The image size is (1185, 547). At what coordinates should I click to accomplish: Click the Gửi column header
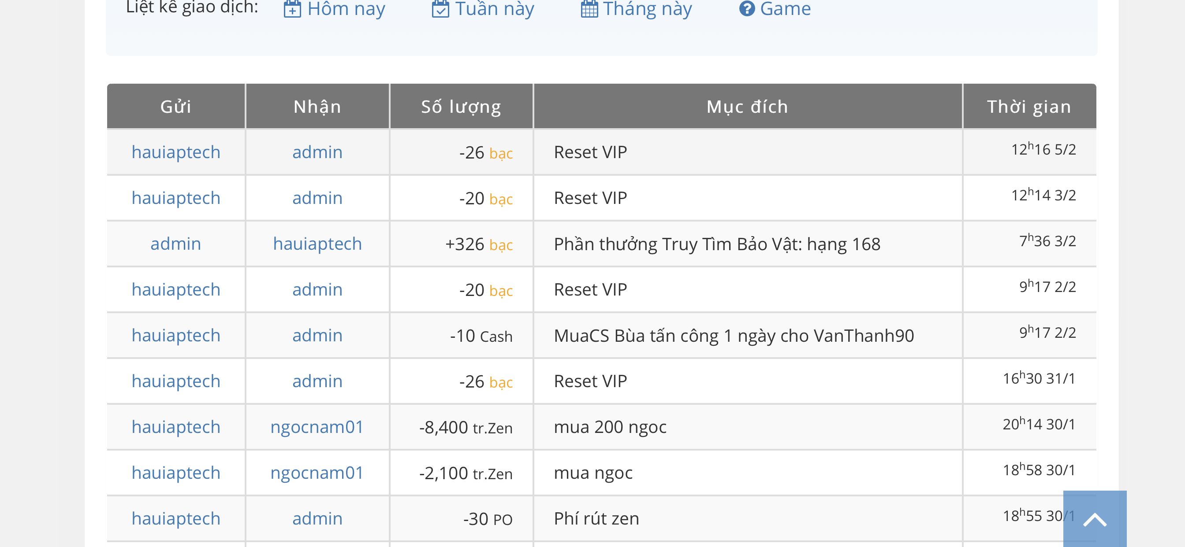pyautogui.click(x=176, y=107)
